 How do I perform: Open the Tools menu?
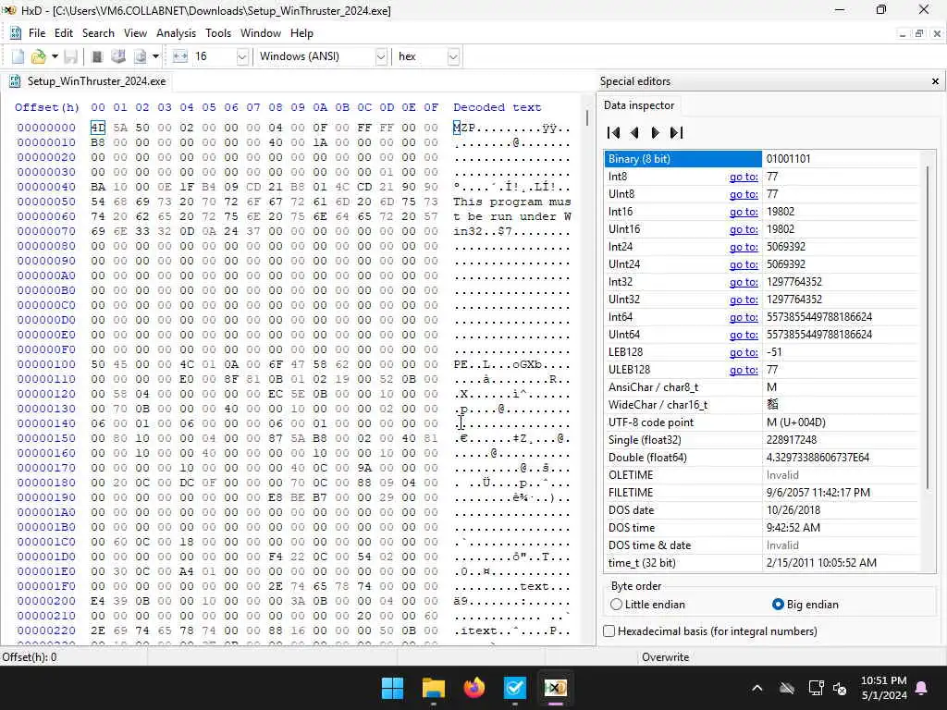pyautogui.click(x=218, y=33)
